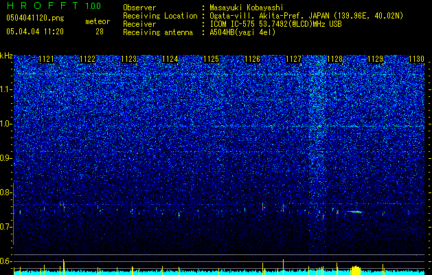Click the 1.0 kHz frequency label

click(5, 124)
